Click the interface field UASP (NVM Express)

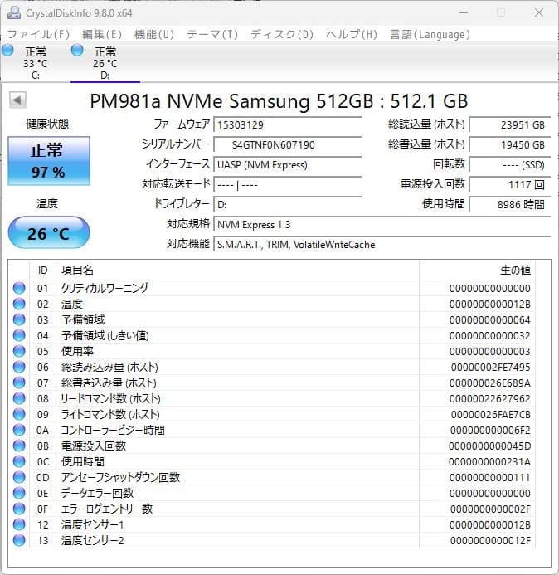(x=288, y=164)
